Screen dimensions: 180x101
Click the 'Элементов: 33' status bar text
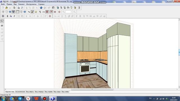pyautogui.click(x=5, y=95)
